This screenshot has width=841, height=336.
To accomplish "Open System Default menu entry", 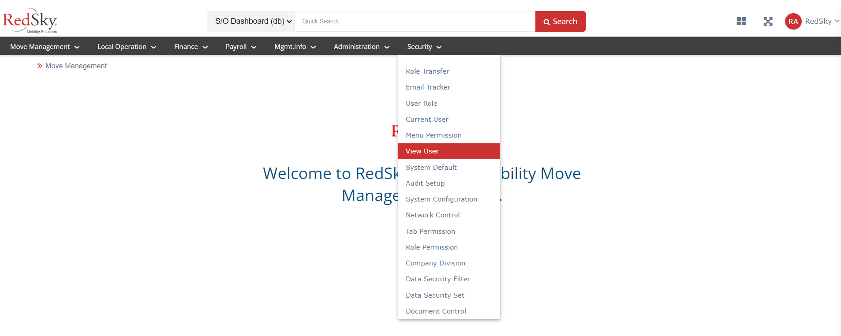I will [x=449, y=167].
